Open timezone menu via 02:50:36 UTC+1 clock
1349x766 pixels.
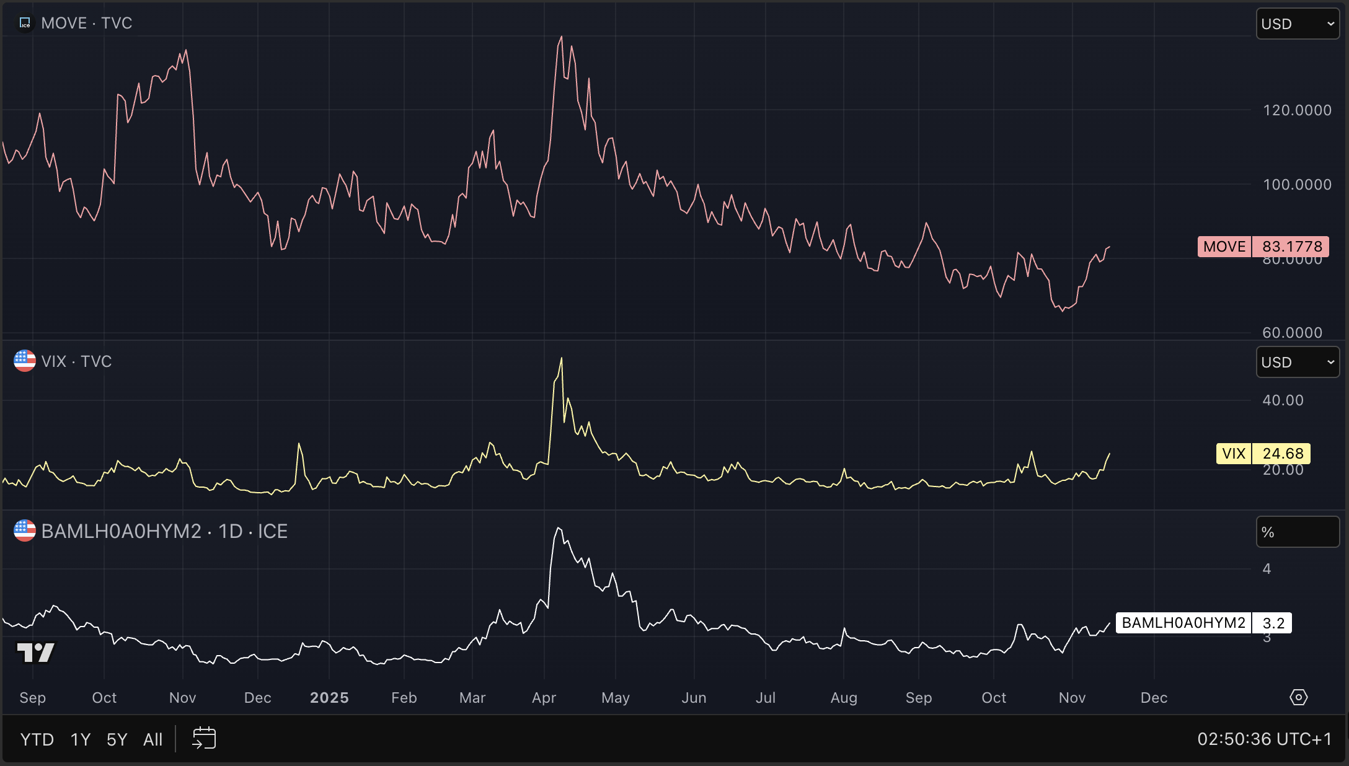(x=1264, y=739)
